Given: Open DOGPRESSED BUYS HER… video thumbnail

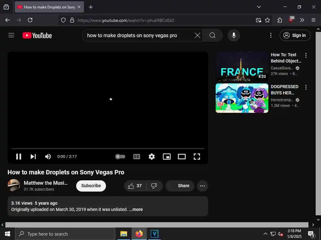Looking at the screenshot, I should (242, 98).
